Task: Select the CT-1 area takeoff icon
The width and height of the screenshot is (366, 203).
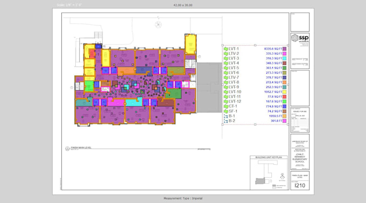Action: pyautogui.click(x=226, y=106)
